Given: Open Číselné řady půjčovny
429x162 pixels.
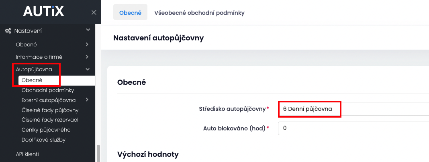Looking at the screenshot, I should pyautogui.click(x=50, y=110).
